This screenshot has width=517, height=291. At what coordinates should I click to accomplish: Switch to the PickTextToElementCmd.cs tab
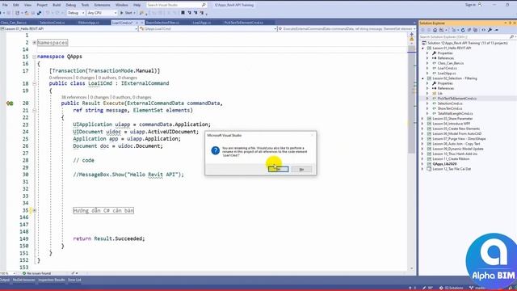[244, 23]
